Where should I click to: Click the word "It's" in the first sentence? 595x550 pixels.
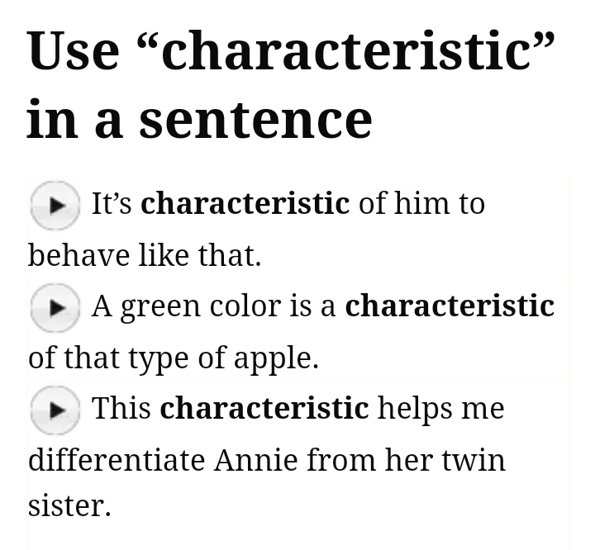tap(112, 203)
